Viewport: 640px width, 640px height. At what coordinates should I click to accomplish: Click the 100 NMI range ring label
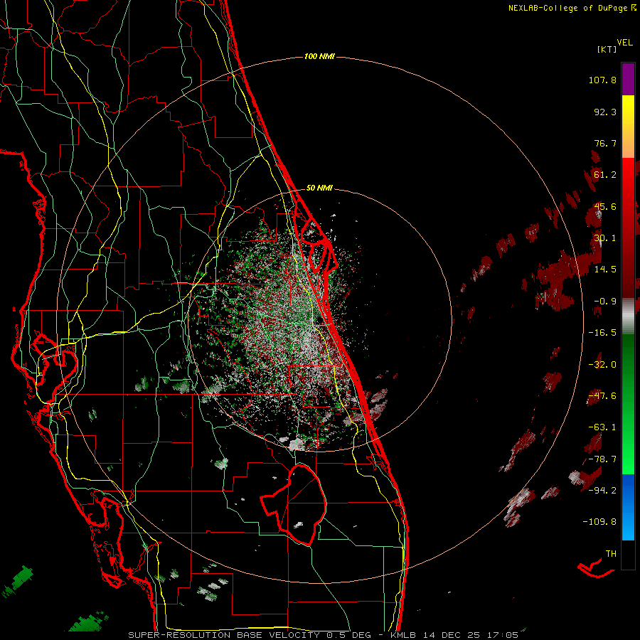(319, 56)
